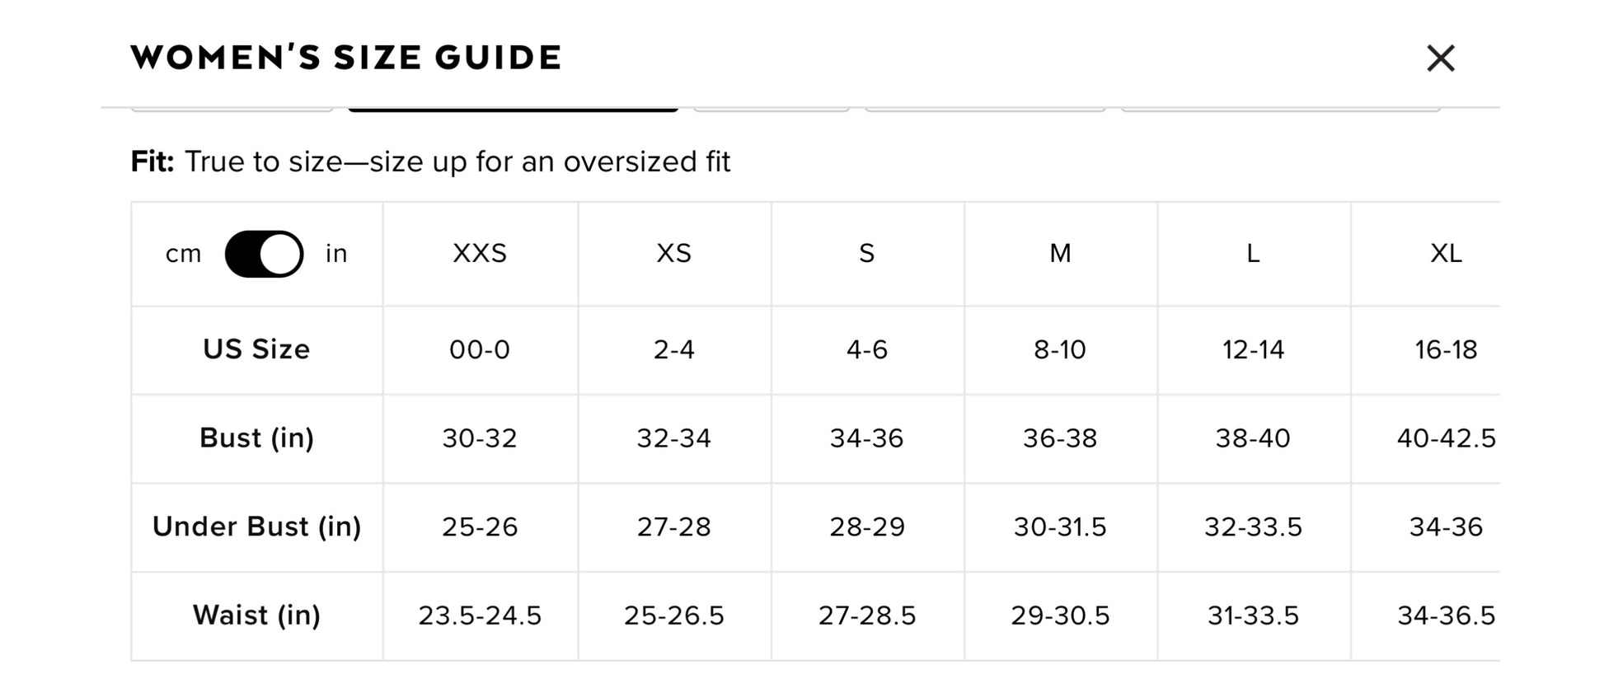Image resolution: width=1604 pixels, height=688 pixels.
Task: Click the S size column header
Action: click(x=866, y=254)
